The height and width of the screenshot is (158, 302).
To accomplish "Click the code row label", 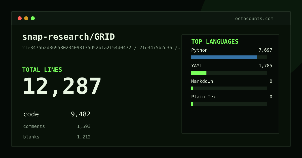I will point(31,114).
